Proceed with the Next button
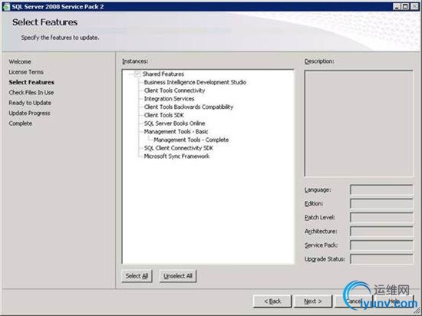 point(313,301)
